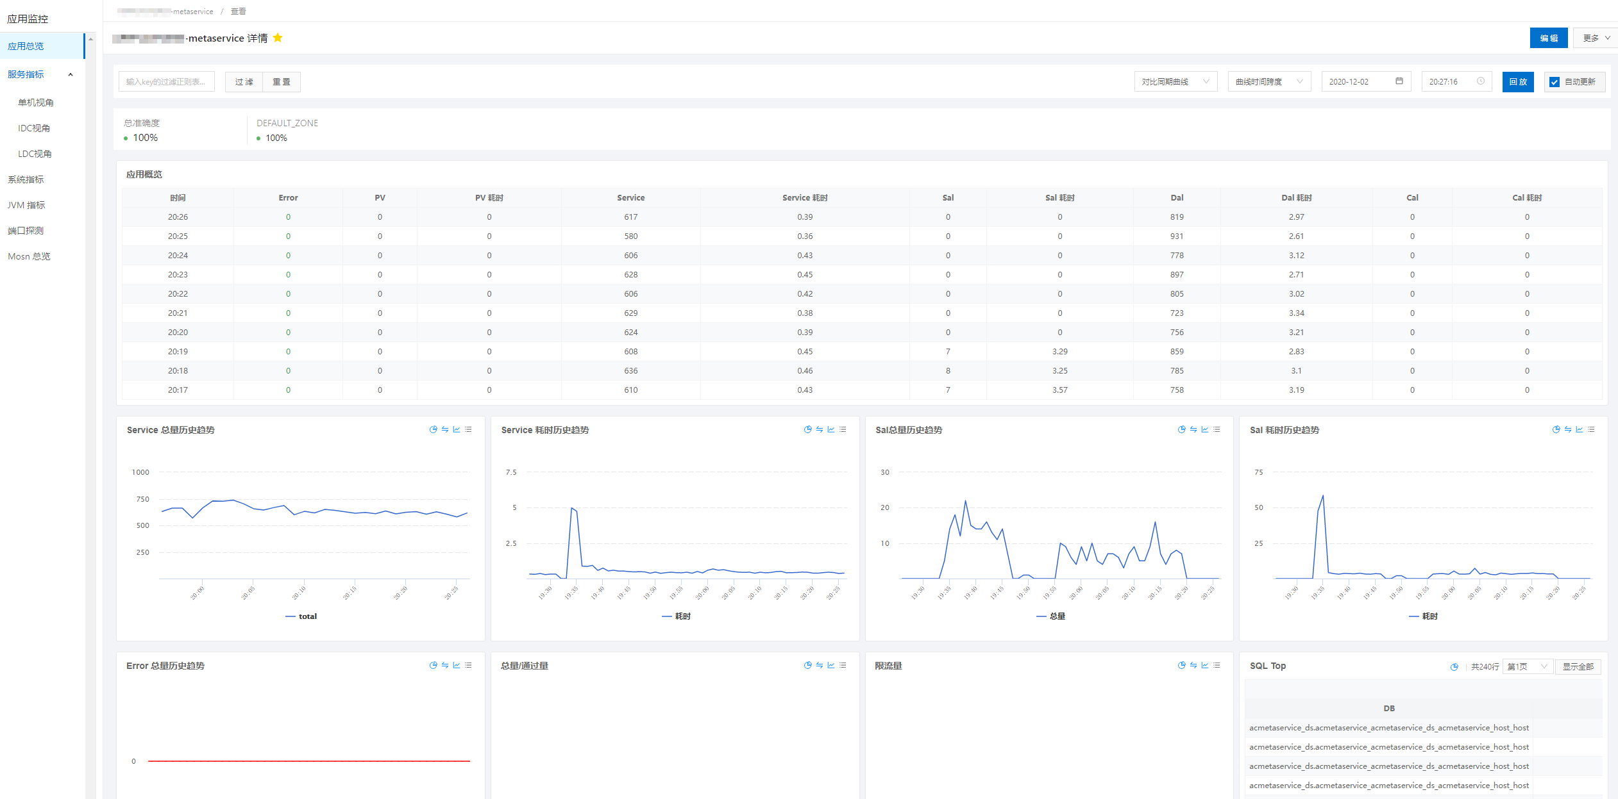
Task: Click clock icon in the time field
Action: pyautogui.click(x=1481, y=81)
